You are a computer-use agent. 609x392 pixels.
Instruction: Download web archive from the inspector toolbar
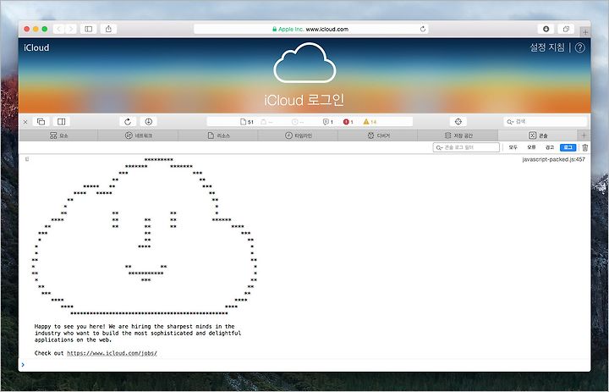pos(148,122)
